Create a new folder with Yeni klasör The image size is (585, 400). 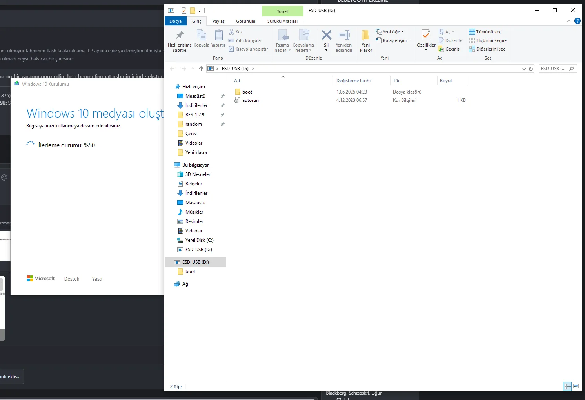366,41
